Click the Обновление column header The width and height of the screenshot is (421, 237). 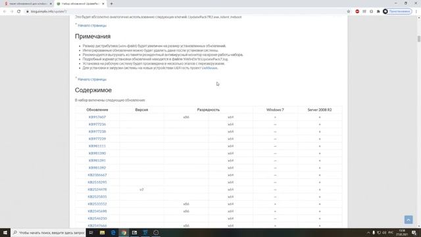coord(97,110)
